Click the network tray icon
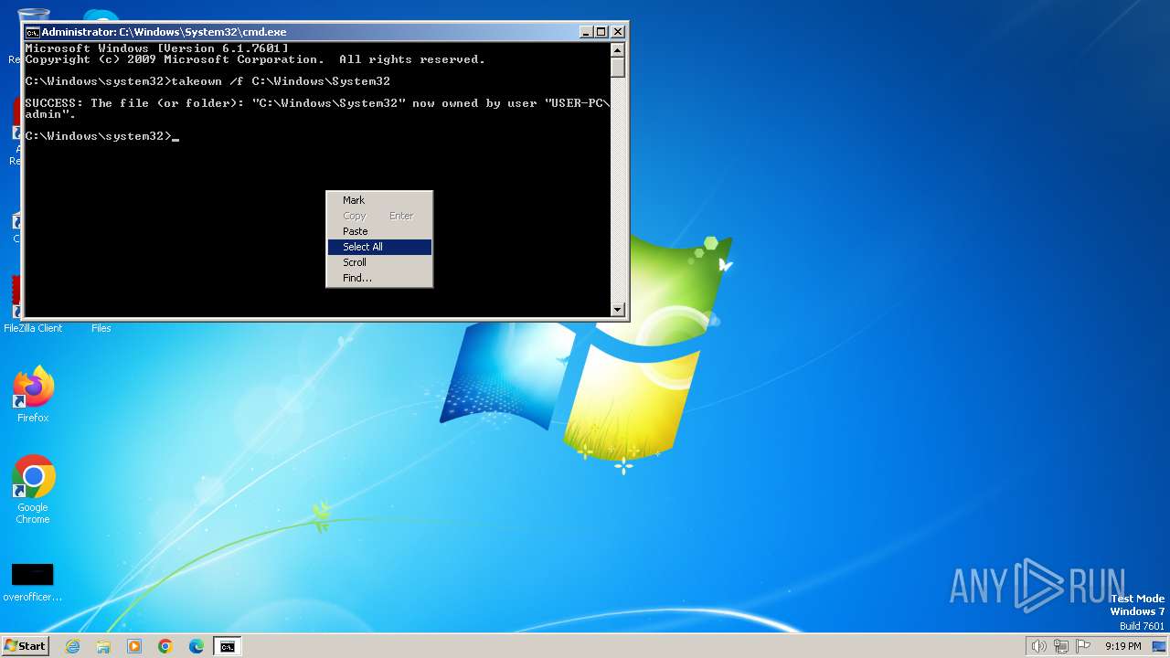1170x658 pixels. click(1062, 646)
